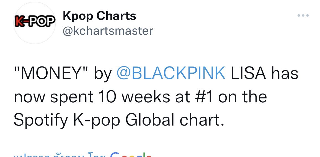Click the "on the" text after #1
The height and width of the screenshot is (157, 320).
242,97
